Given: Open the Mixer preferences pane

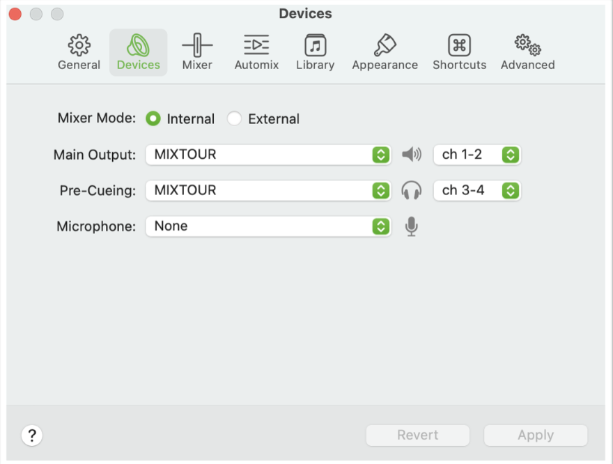Looking at the screenshot, I should (x=197, y=52).
